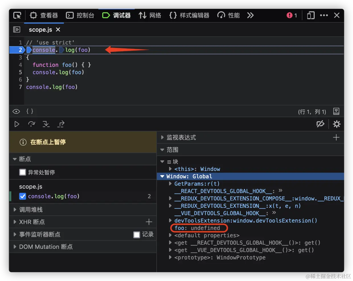Image resolution: width=353 pixels, height=281 pixels.
Task: Toggle the eye blackbox source icon
Action: [x=16, y=111]
